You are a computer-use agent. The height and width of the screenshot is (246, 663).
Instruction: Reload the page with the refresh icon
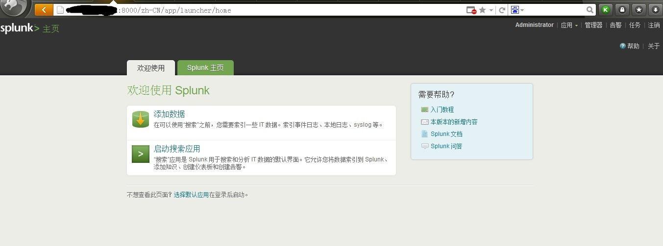pos(502,10)
